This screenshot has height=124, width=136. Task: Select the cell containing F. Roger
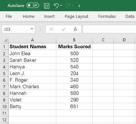32,80
